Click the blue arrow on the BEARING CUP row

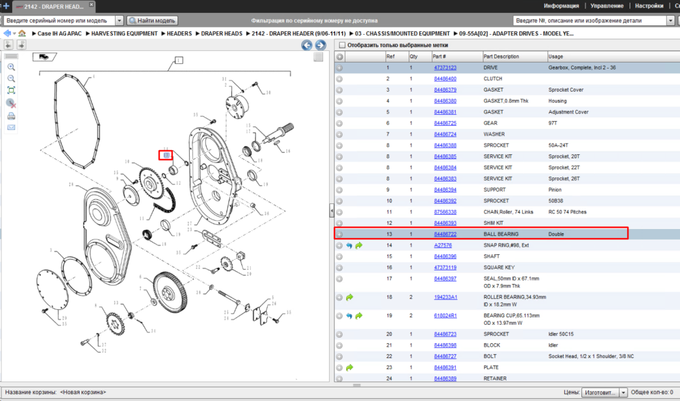(x=349, y=316)
